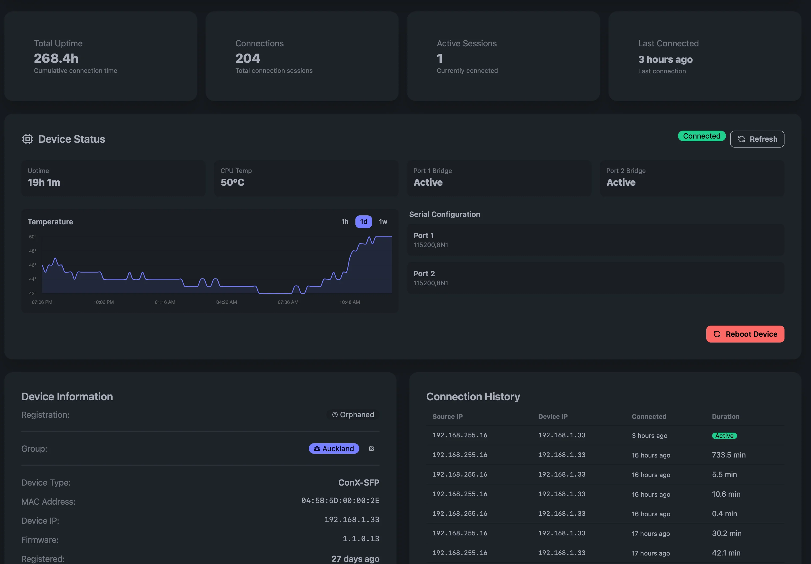Click the Refresh button
The height and width of the screenshot is (564, 811).
[757, 139]
